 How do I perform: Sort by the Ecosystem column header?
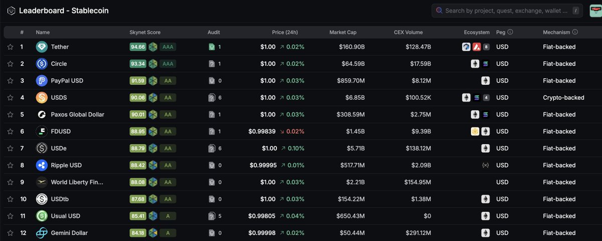tap(477, 32)
